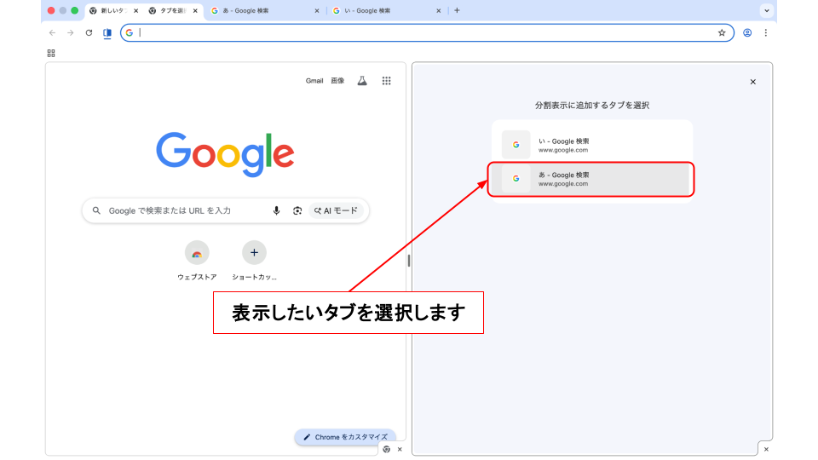The image size is (818, 460).
Task: Click the back navigation arrow
Action: point(52,33)
